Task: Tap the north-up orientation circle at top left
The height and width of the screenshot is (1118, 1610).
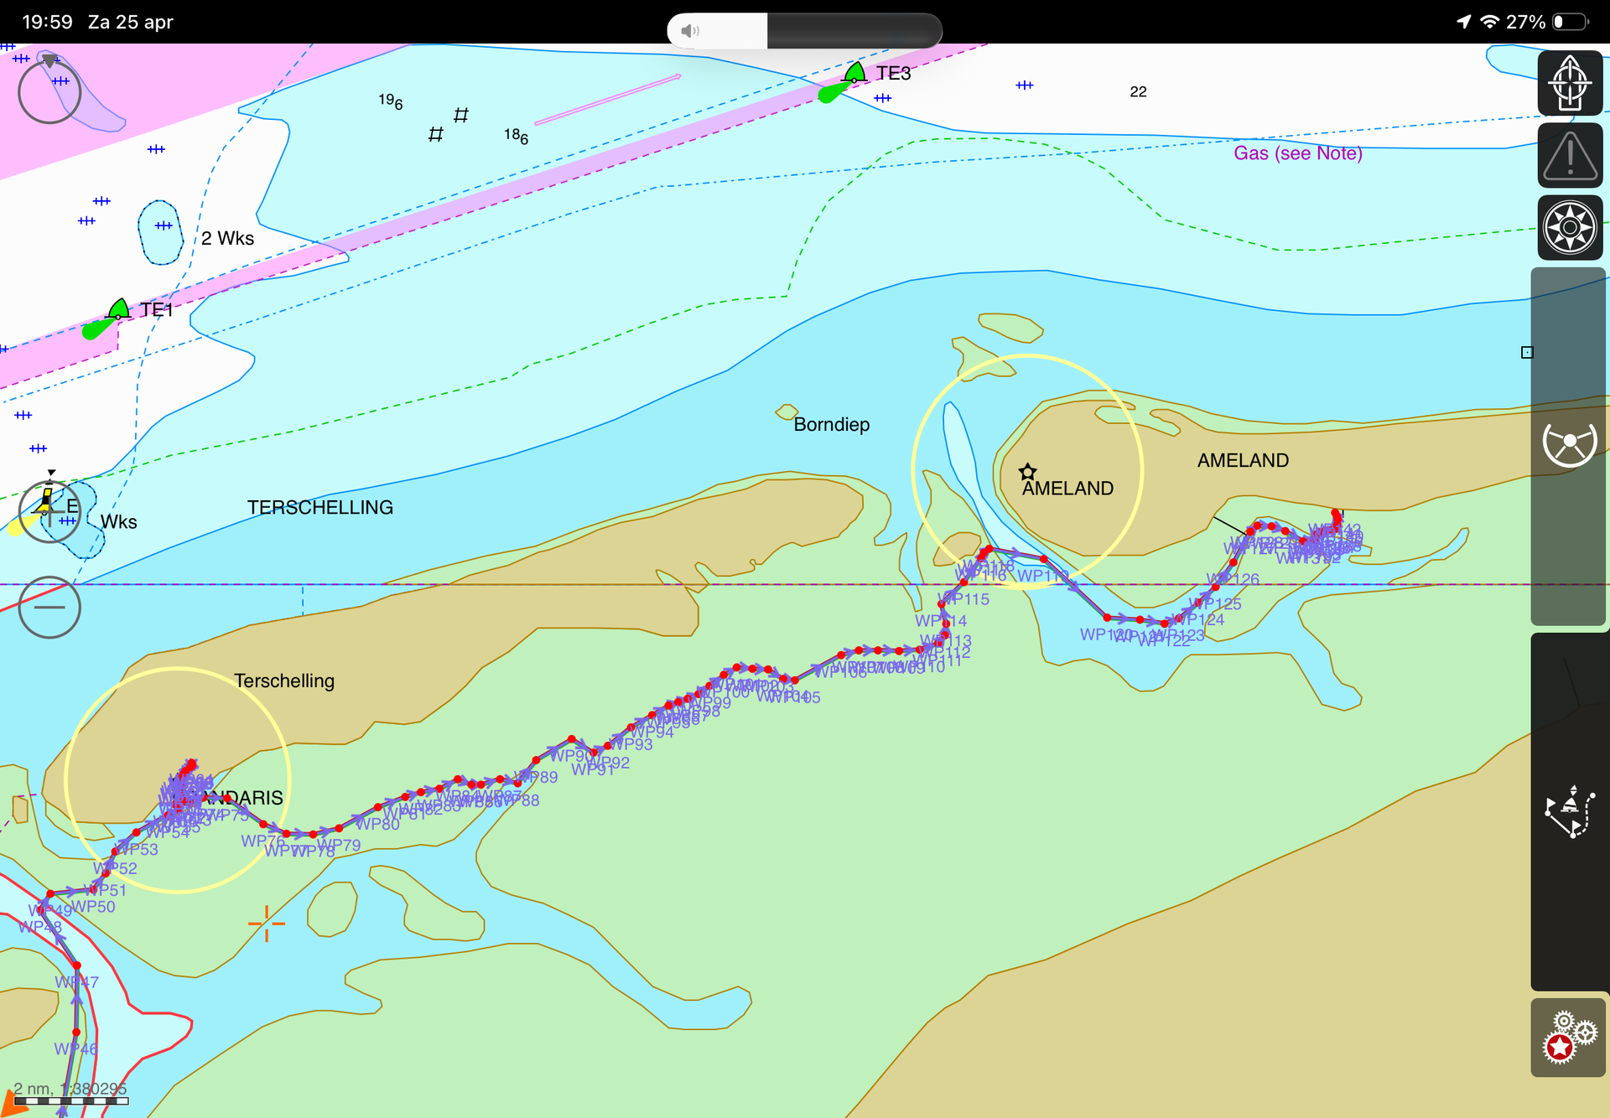Action: [49, 91]
